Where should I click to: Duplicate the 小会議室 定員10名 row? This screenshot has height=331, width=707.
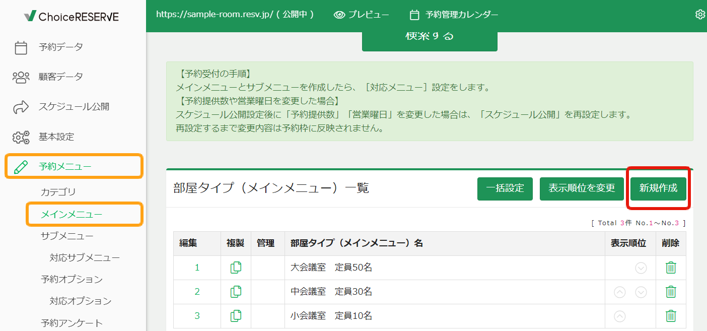click(236, 316)
